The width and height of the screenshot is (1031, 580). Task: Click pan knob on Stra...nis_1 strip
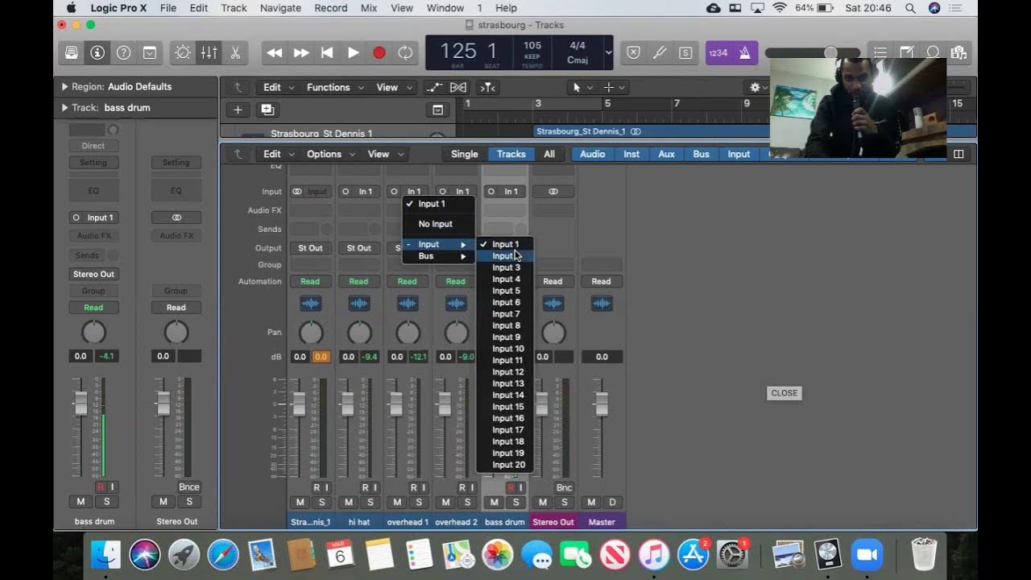click(x=311, y=332)
